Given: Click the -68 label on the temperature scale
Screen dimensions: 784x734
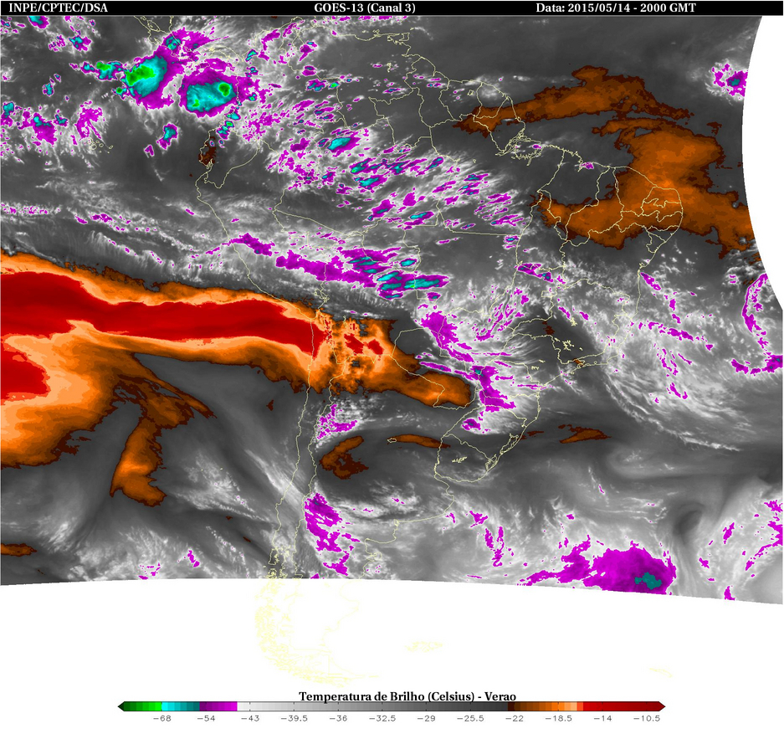Looking at the screenshot, I should pyautogui.click(x=162, y=718).
